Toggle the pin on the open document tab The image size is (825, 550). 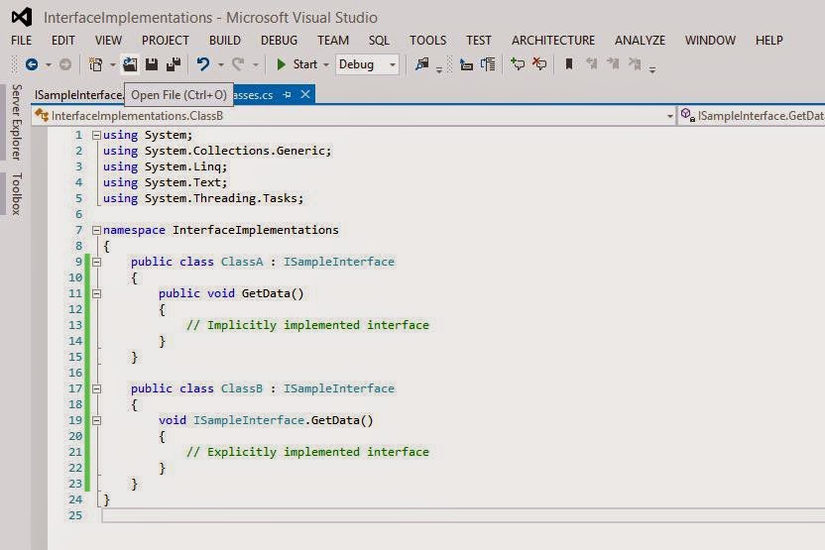click(x=287, y=95)
